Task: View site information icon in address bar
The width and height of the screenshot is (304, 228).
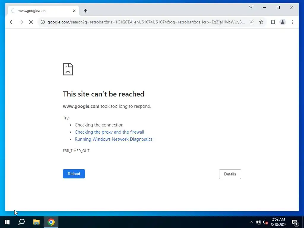Action: pos(43,22)
